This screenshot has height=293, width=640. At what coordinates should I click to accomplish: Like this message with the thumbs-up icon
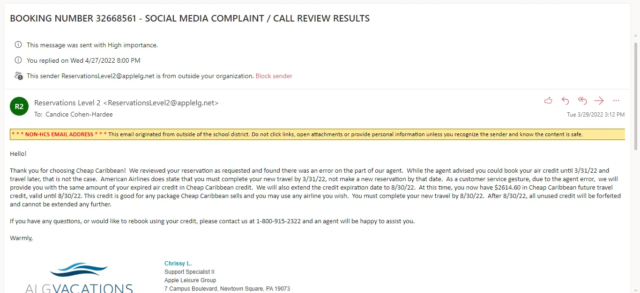(x=548, y=101)
